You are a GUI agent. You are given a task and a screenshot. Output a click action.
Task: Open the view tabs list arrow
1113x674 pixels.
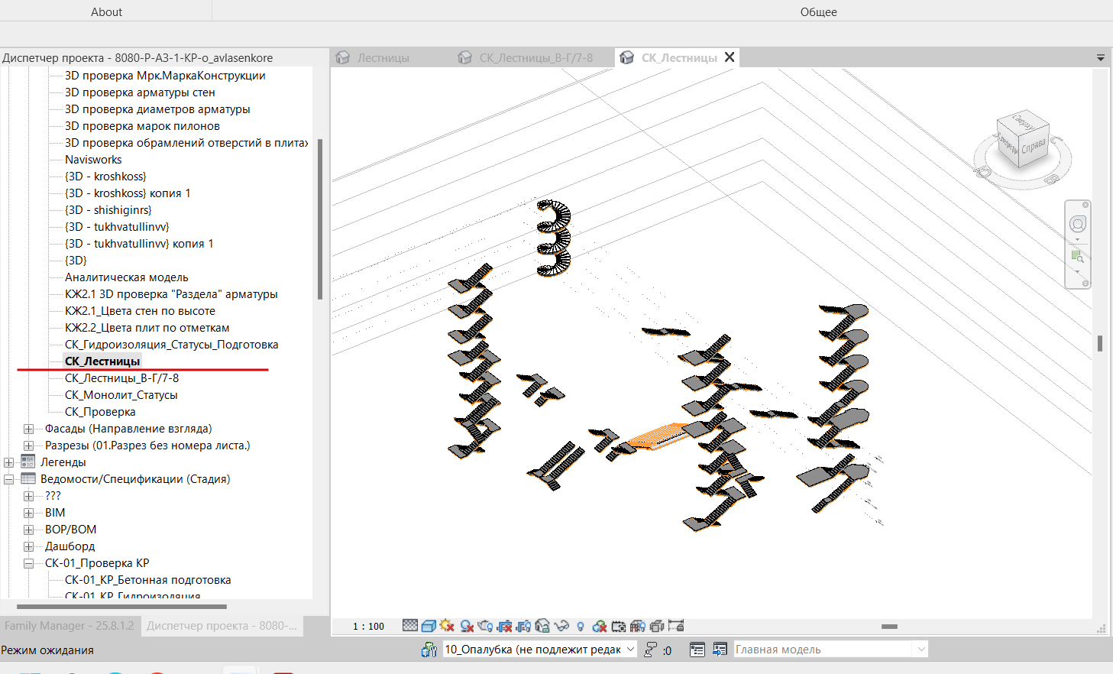(x=1101, y=58)
